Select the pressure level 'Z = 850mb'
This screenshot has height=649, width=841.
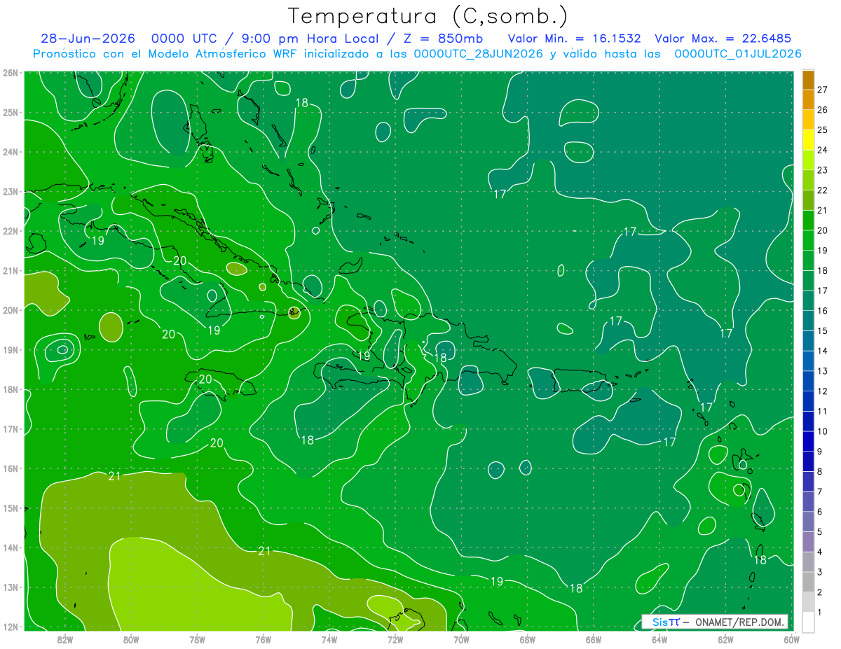tap(439, 39)
